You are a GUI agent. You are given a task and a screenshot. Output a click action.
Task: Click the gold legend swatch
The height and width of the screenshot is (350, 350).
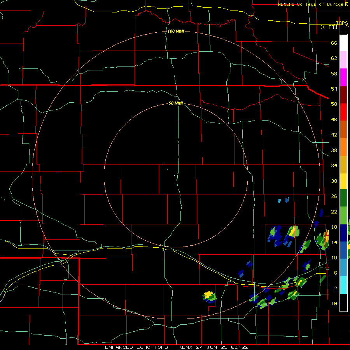pos(343,164)
